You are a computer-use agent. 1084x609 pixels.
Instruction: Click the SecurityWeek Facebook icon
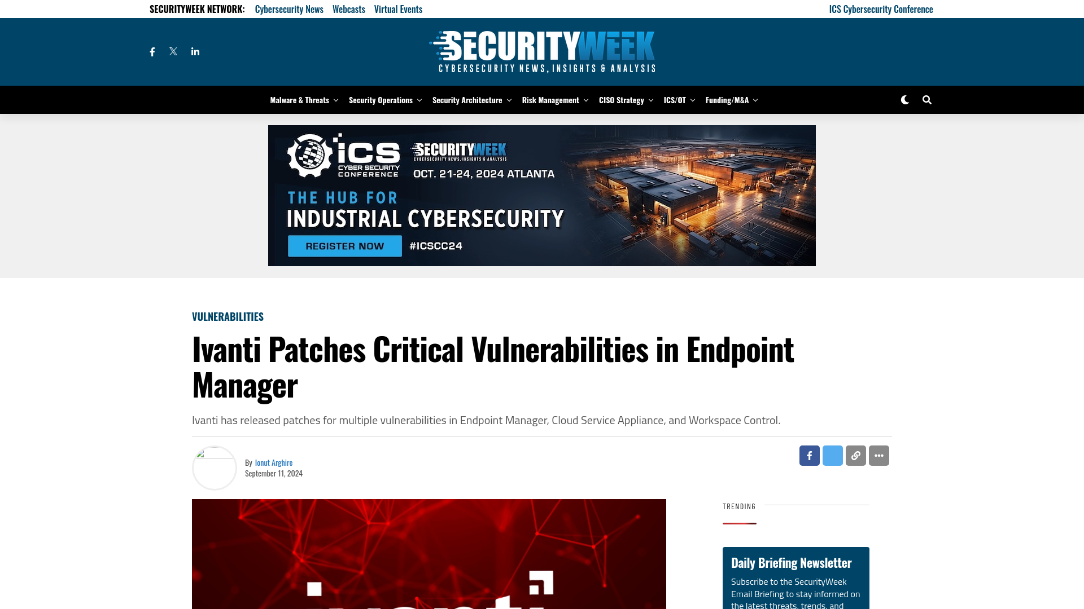click(x=152, y=51)
